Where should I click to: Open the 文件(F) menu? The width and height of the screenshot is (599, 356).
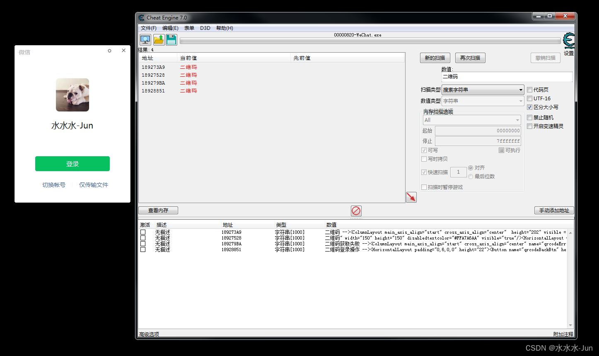click(149, 28)
